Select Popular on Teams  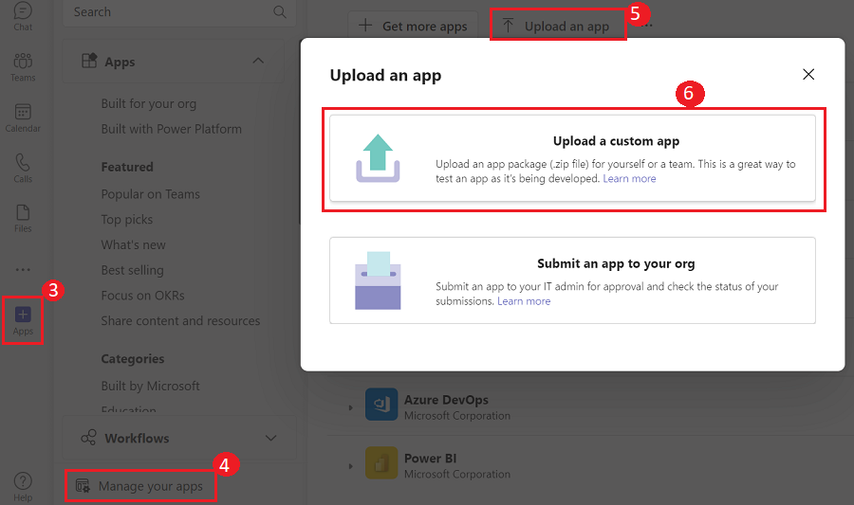click(150, 194)
